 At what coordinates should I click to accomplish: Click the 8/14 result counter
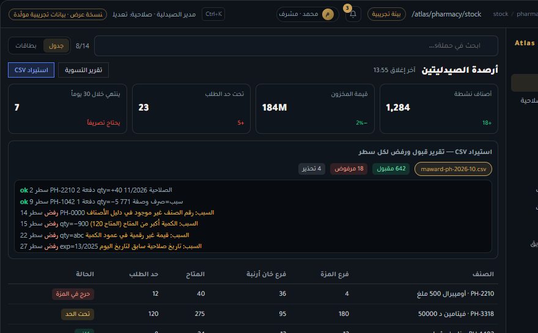click(x=83, y=46)
